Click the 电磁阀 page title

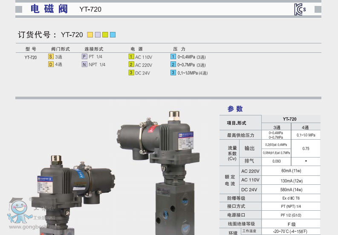(49, 9)
